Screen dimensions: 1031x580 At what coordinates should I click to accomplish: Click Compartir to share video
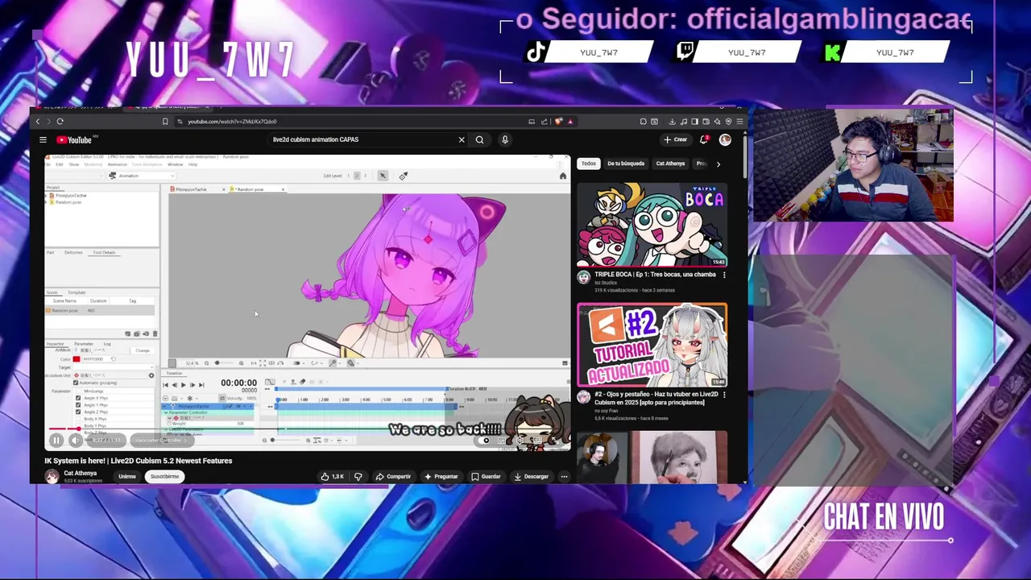pos(393,476)
